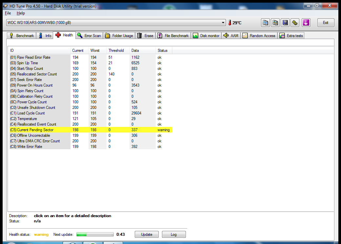The height and width of the screenshot is (244, 341).
Task: Click the Threshold column header
Action: pyautogui.click(x=118, y=51)
